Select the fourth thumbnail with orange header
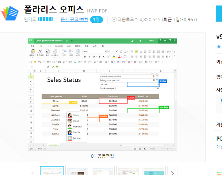Screen dimensions: 222x175 128,171
